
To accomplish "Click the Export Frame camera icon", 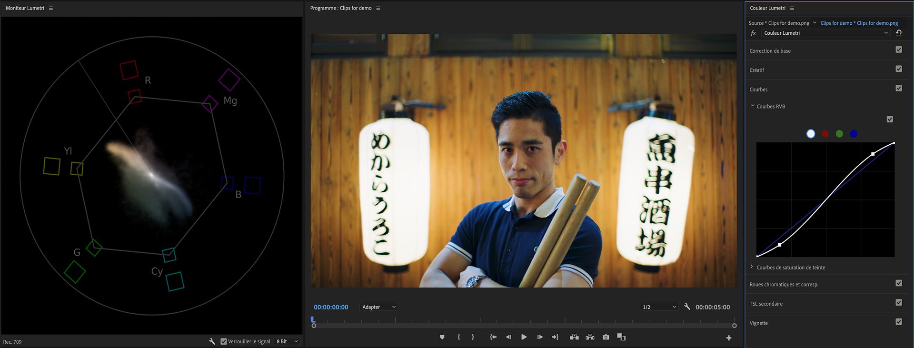I will [606, 337].
